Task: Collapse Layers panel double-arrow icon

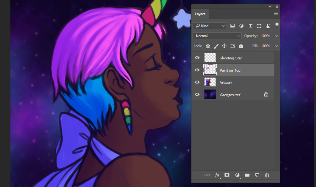Action: (x=270, y=7)
